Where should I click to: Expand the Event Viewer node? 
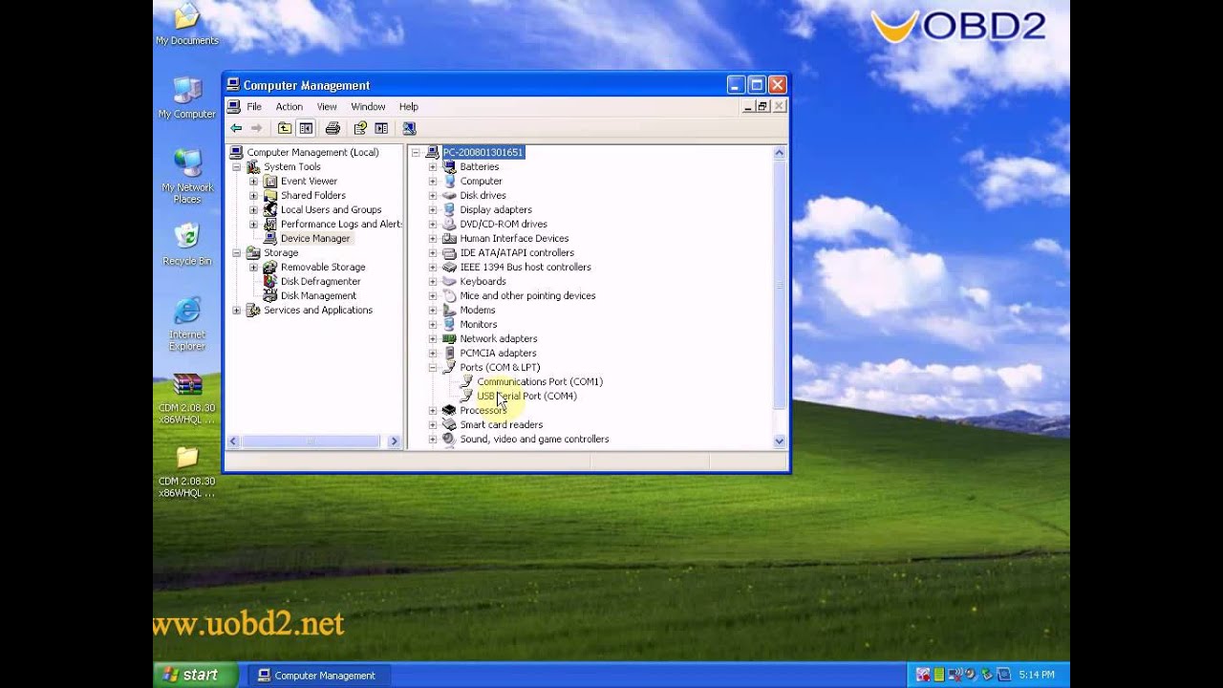click(253, 181)
